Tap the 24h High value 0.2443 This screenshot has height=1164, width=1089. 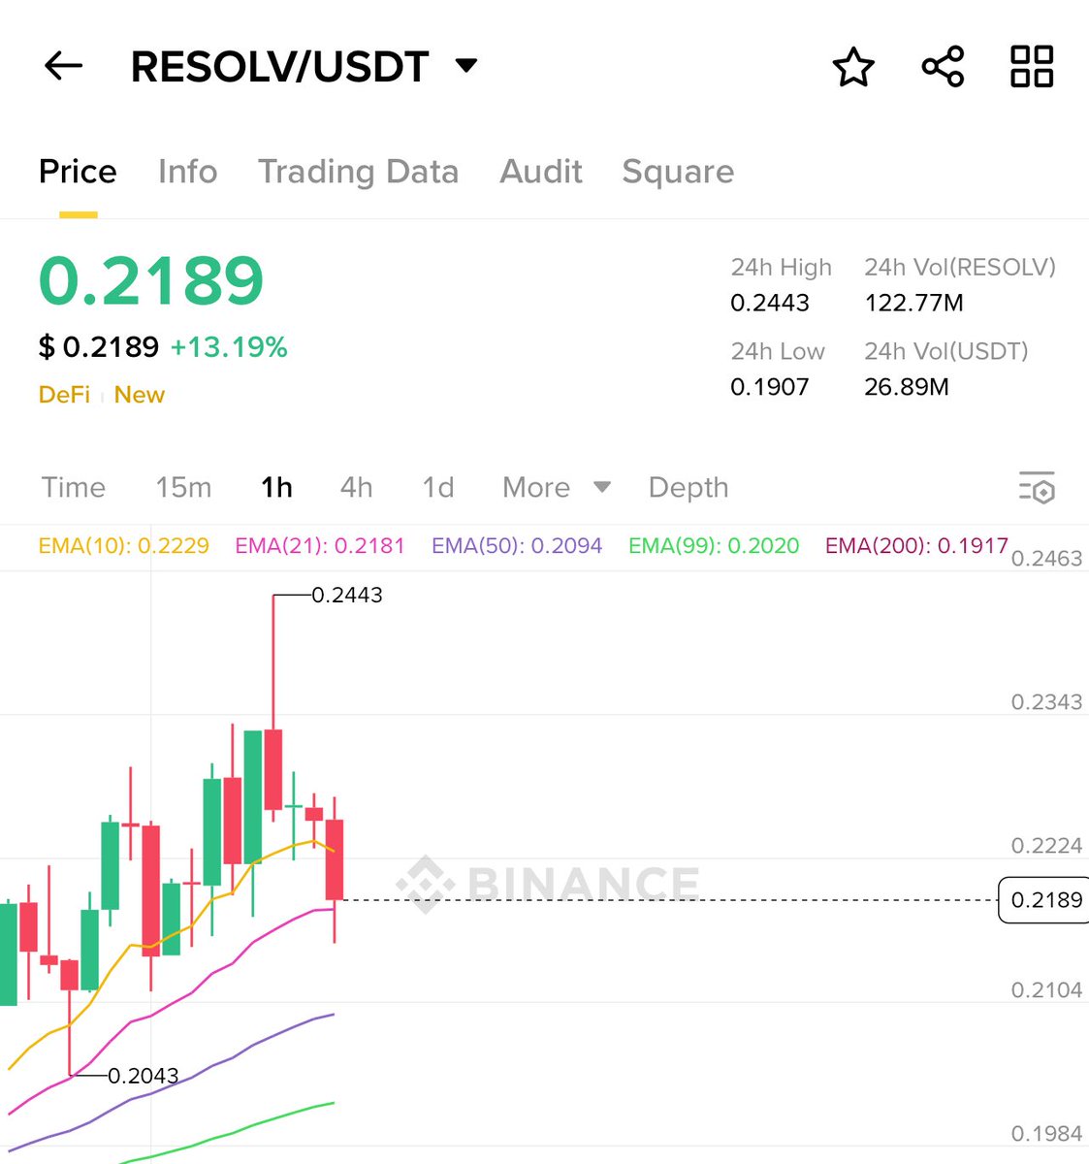click(x=770, y=303)
